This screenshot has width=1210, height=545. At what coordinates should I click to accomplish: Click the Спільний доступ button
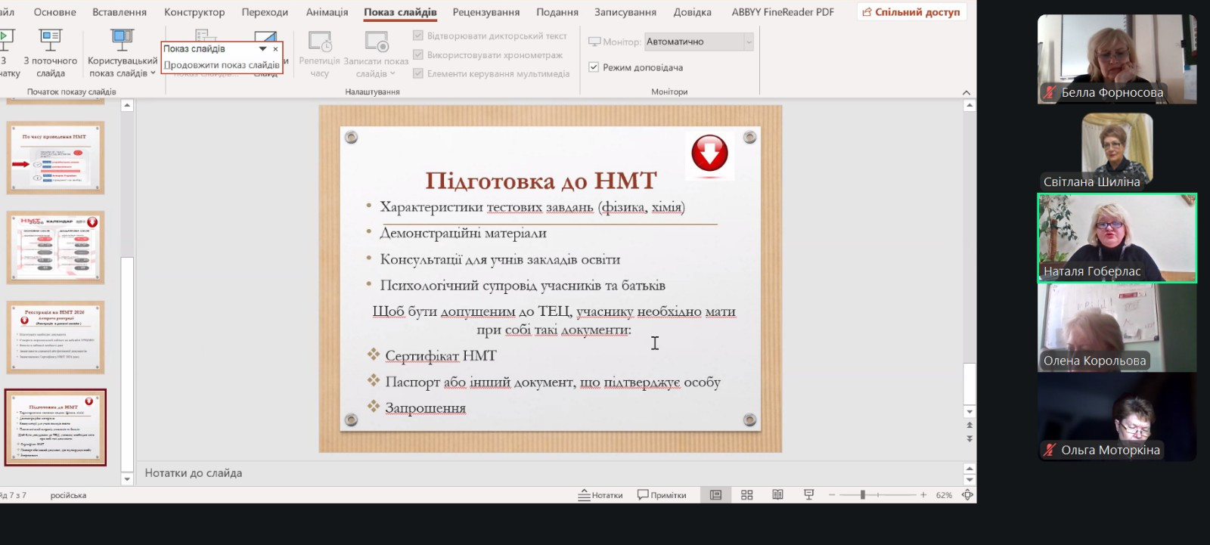point(911,12)
